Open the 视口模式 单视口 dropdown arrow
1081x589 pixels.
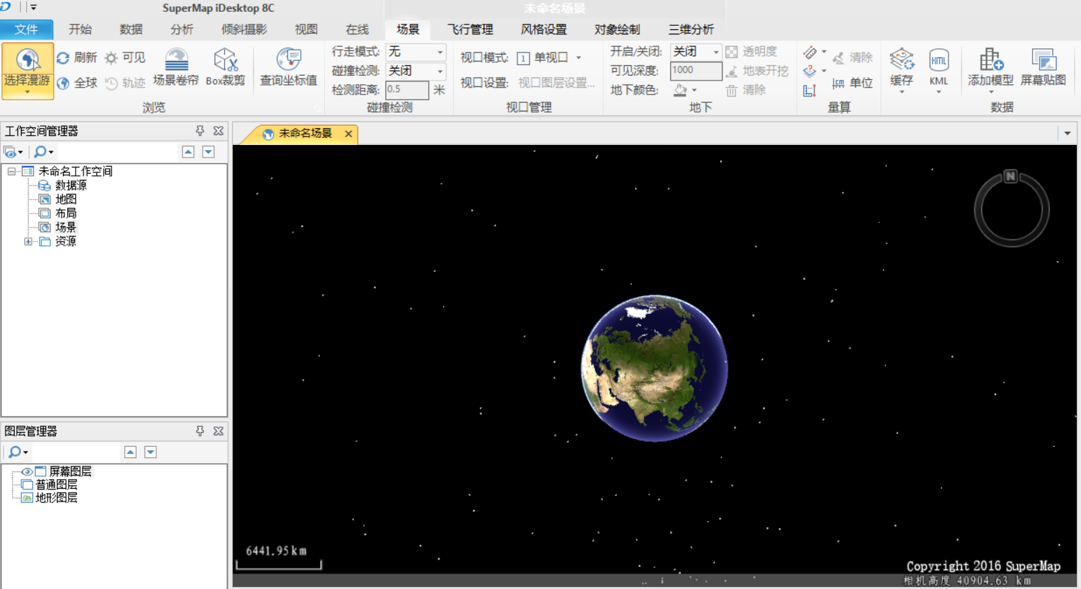pos(578,58)
